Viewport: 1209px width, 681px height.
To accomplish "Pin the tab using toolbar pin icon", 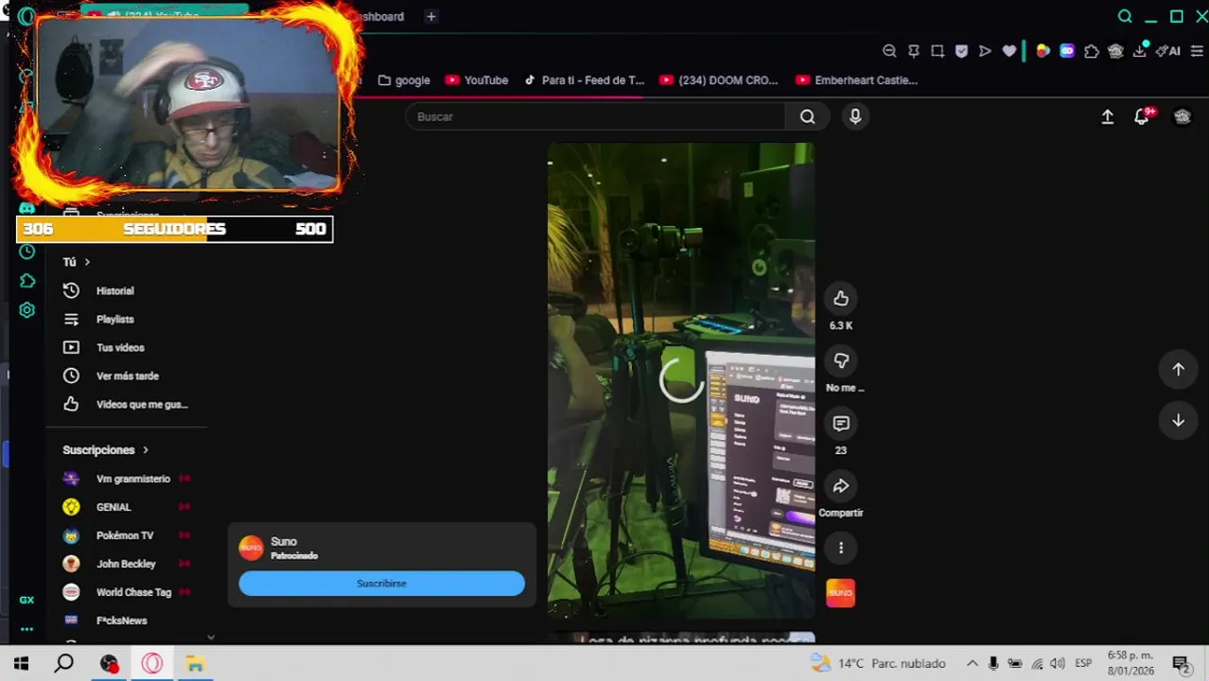I will (914, 51).
